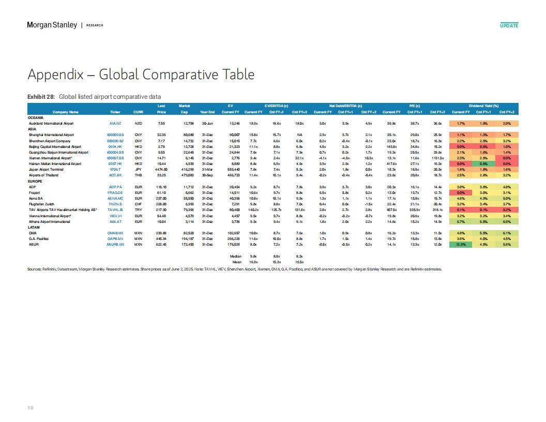
Task: Click the G.A. Pacifico company name
Action: click(39, 239)
